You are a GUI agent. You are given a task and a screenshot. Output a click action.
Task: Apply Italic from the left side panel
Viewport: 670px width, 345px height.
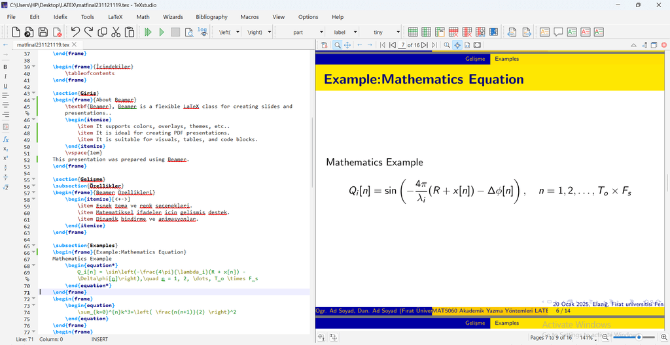tap(5, 76)
